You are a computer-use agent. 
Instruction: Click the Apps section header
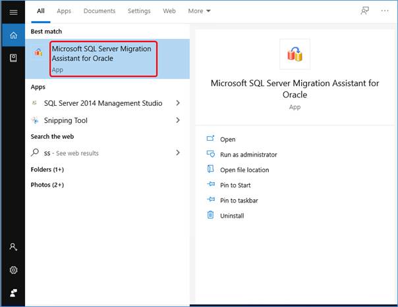[x=38, y=87]
